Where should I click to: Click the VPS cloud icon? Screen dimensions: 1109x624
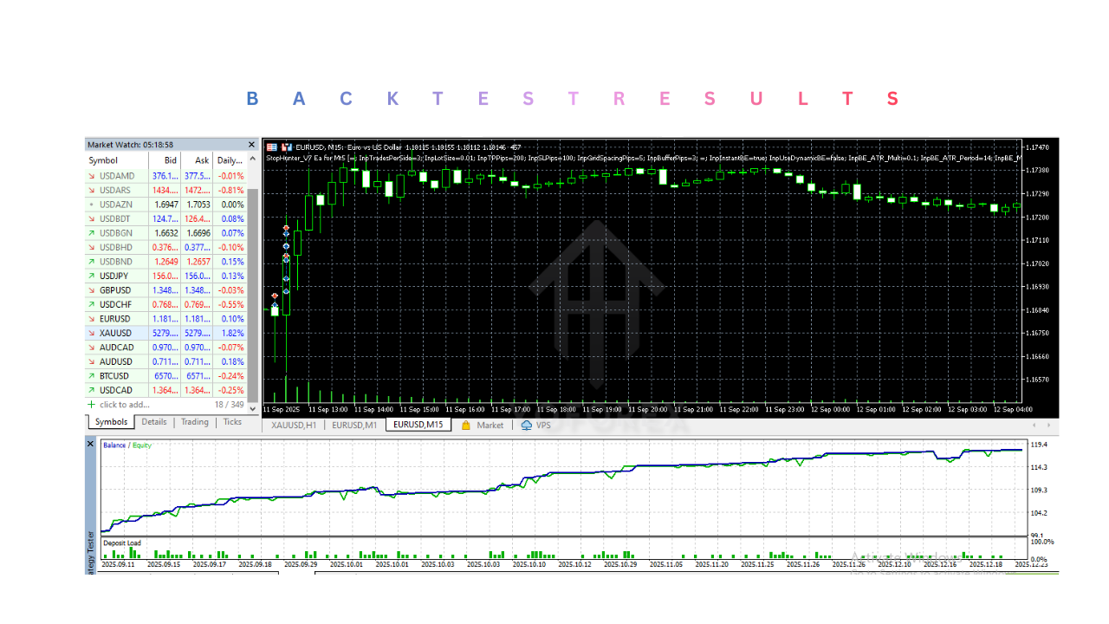click(526, 425)
